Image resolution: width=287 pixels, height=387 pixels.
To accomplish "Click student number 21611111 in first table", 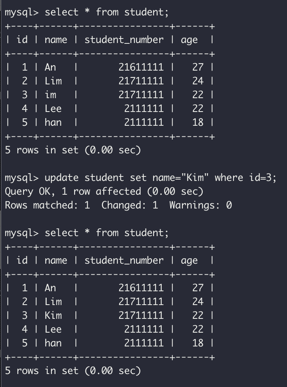I will (x=141, y=67).
